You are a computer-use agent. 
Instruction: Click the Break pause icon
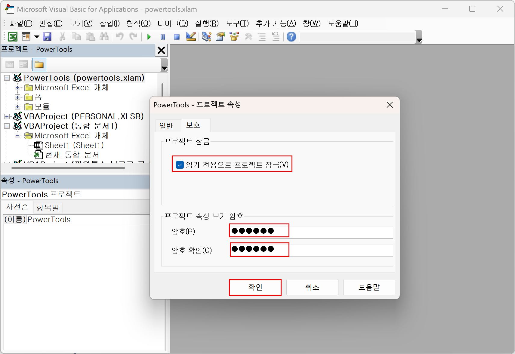pyautogui.click(x=163, y=37)
